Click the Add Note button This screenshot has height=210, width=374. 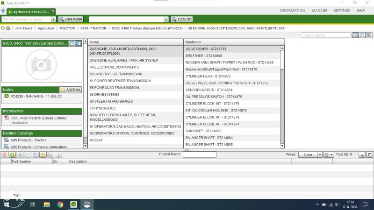71,90
